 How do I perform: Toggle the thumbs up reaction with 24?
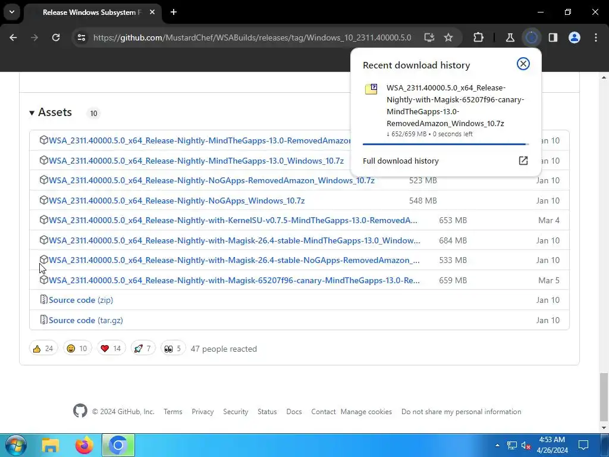[x=43, y=348]
